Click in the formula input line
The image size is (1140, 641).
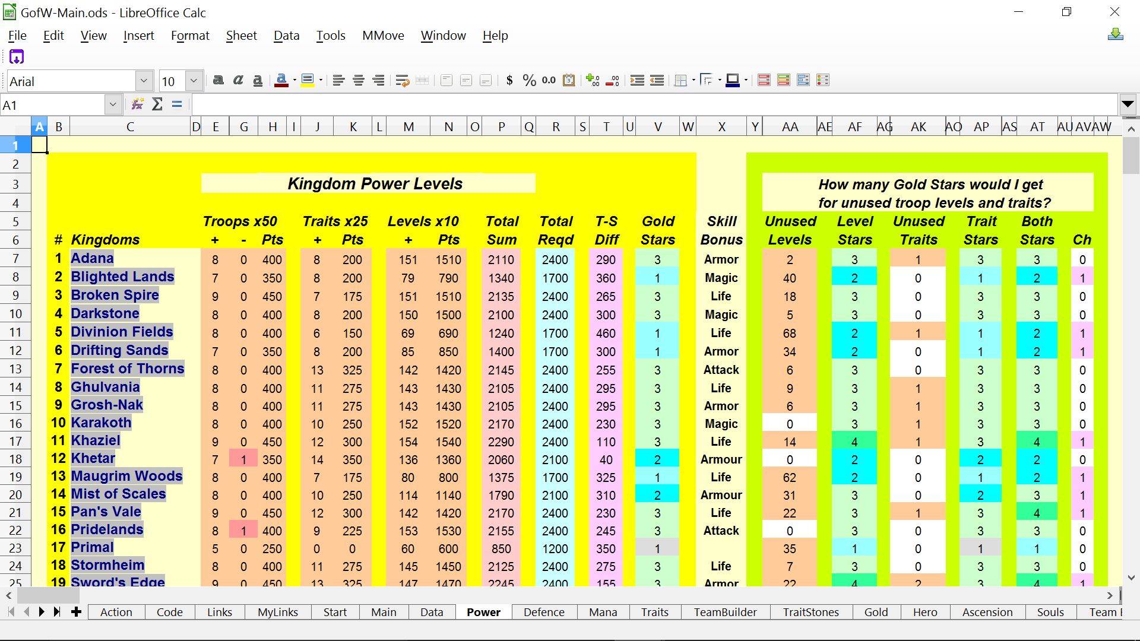(x=653, y=105)
